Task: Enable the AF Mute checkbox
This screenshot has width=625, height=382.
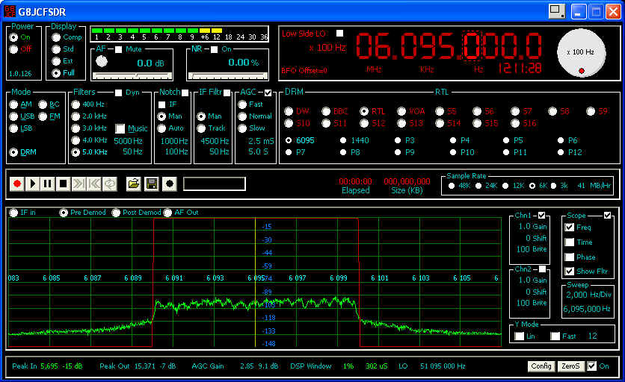Action: tap(118, 49)
